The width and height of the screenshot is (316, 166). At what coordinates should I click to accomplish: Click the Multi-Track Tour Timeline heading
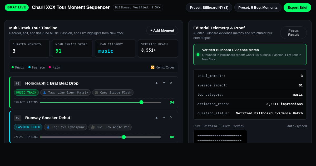33,28
